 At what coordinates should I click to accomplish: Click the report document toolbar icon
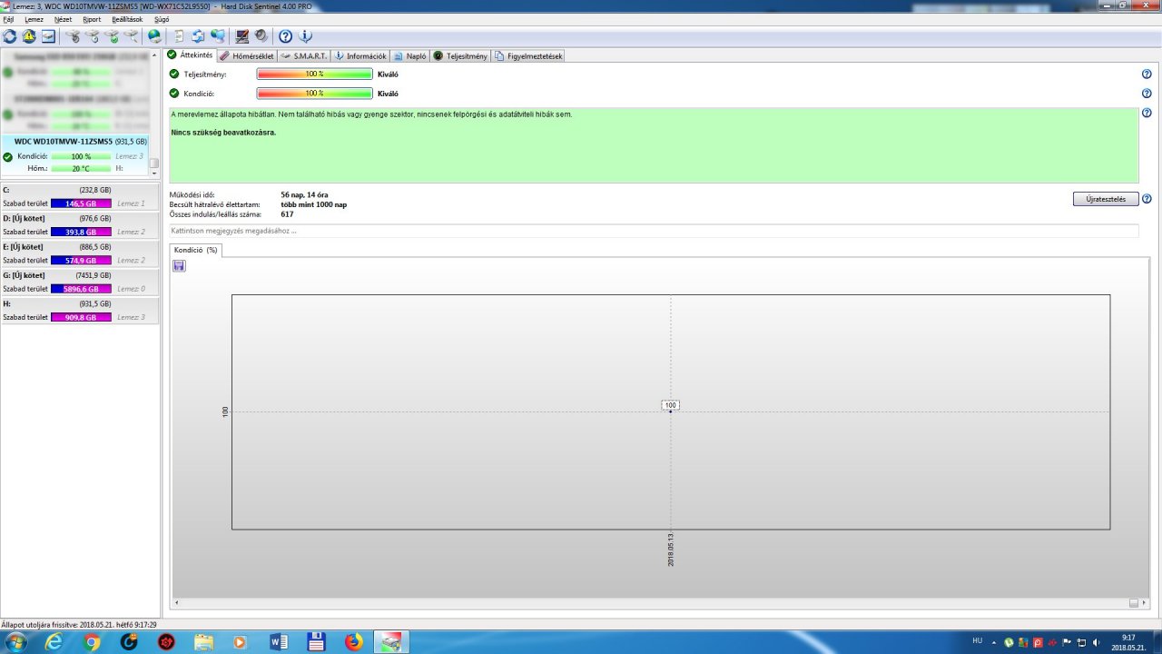pyautogui.click(x=178, y=36)
